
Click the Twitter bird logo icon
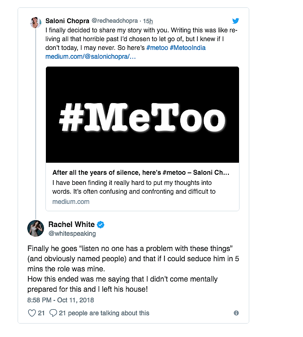point(236,21)
